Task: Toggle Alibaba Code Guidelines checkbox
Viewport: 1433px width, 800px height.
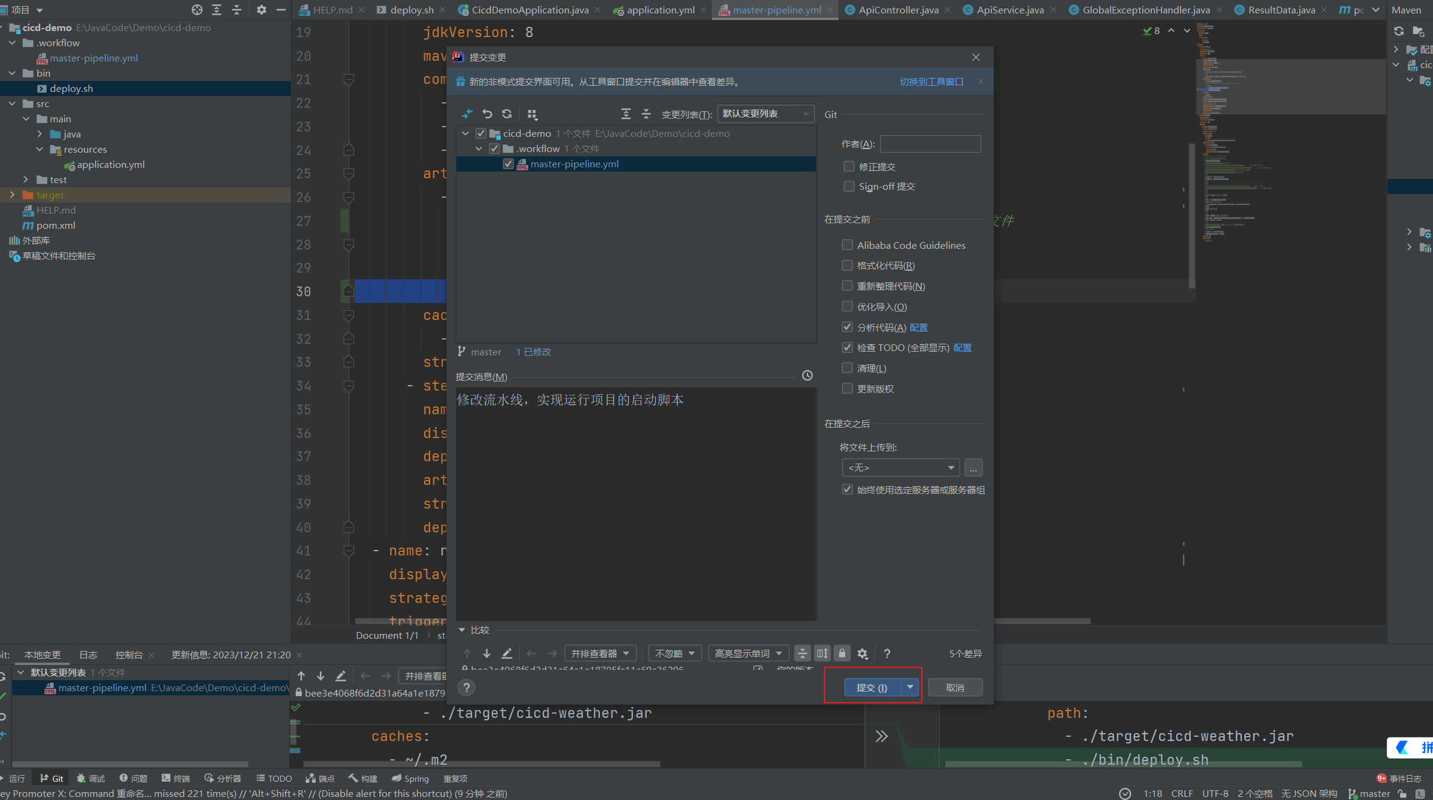Action: (x=847, y=245)
